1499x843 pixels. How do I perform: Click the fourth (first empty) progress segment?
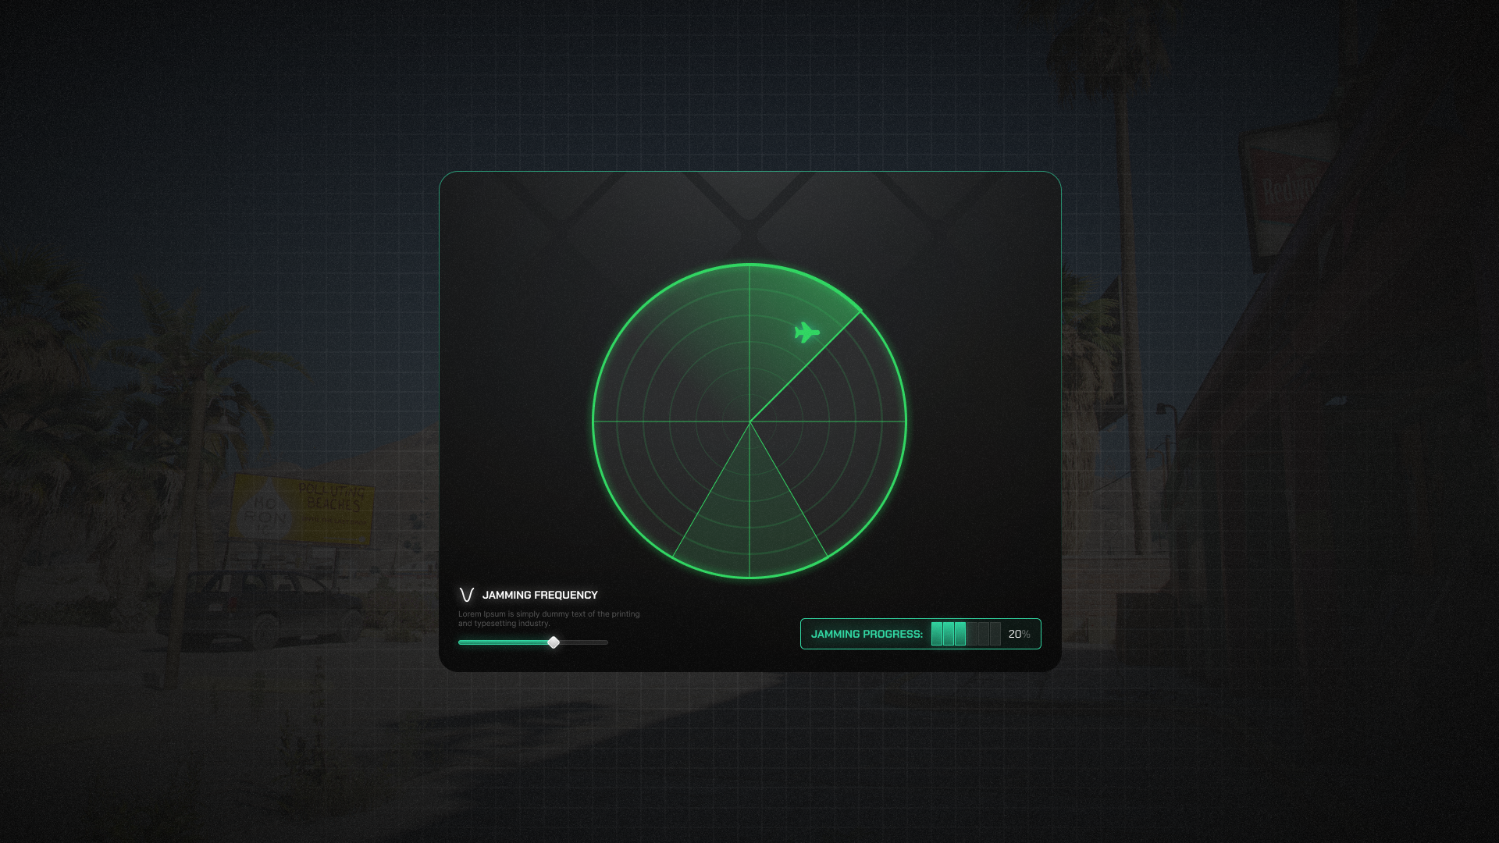point(972,634)
